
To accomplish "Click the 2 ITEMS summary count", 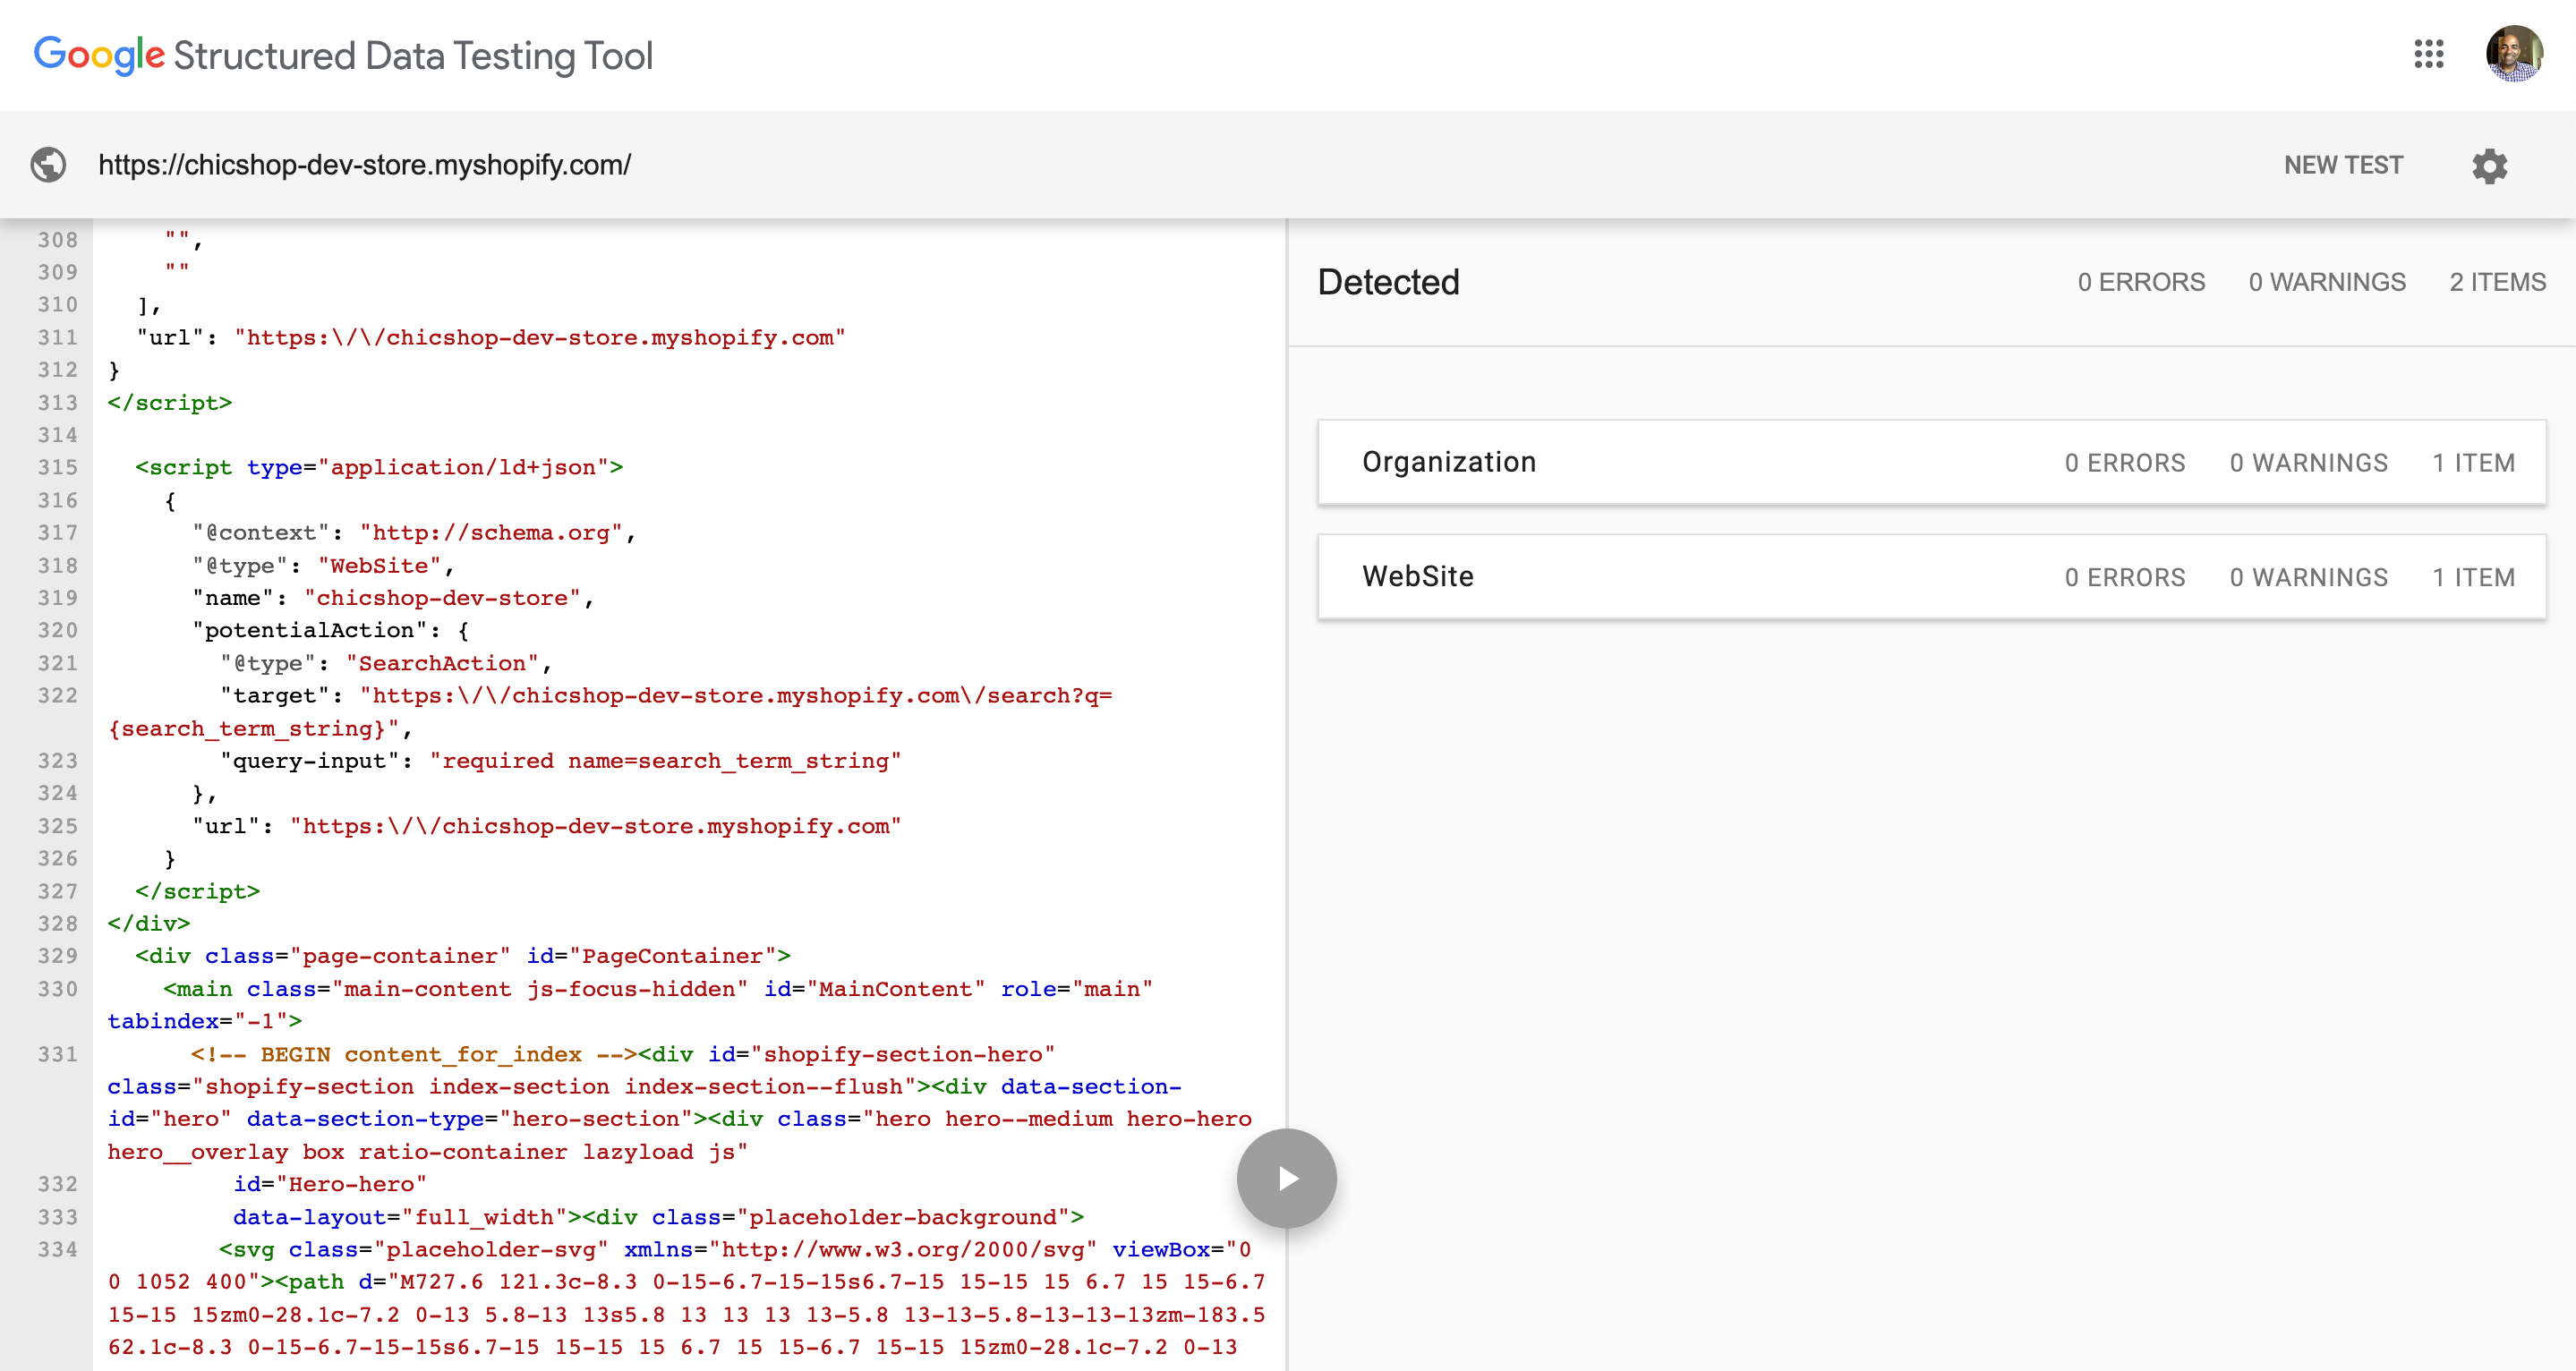I will coord(2497,282).
